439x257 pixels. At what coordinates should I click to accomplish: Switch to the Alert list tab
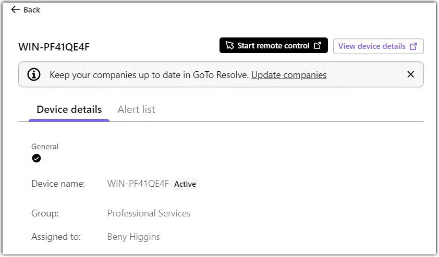(137, 109)
